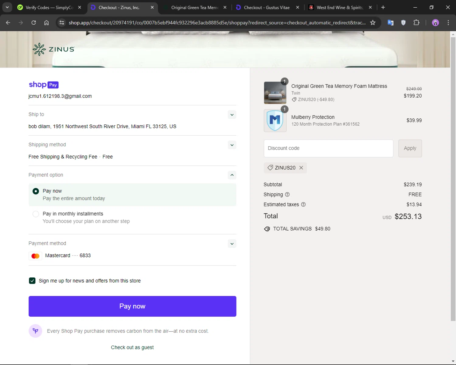Image resolution: width=456 pixels, height=365 pixels.
Task: Reload the checkout page
Action: (x=34, y=23)
